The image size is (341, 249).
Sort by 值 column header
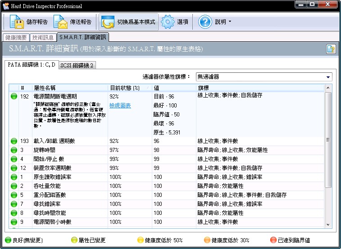(174, 88)
